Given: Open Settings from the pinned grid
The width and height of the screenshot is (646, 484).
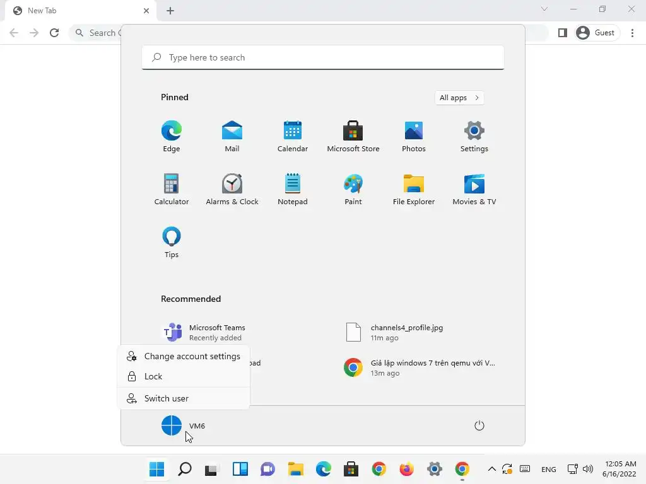Looking at the screenshot, I should tap(474, 136).
